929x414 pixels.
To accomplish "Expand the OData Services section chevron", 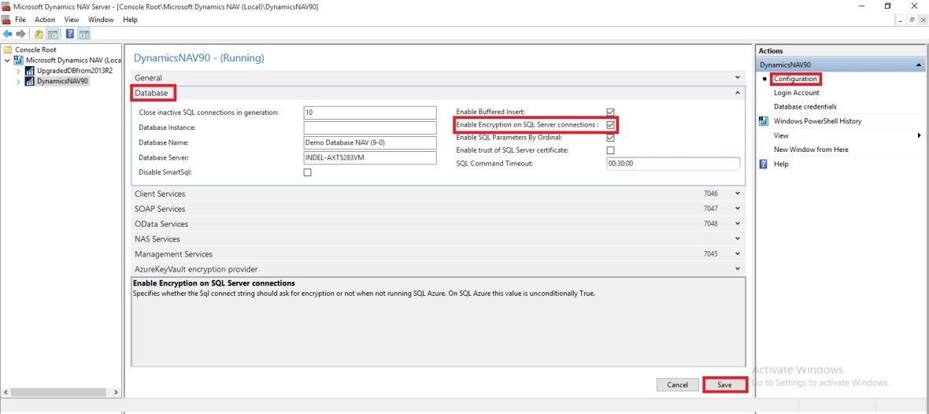I will (738, 224).
